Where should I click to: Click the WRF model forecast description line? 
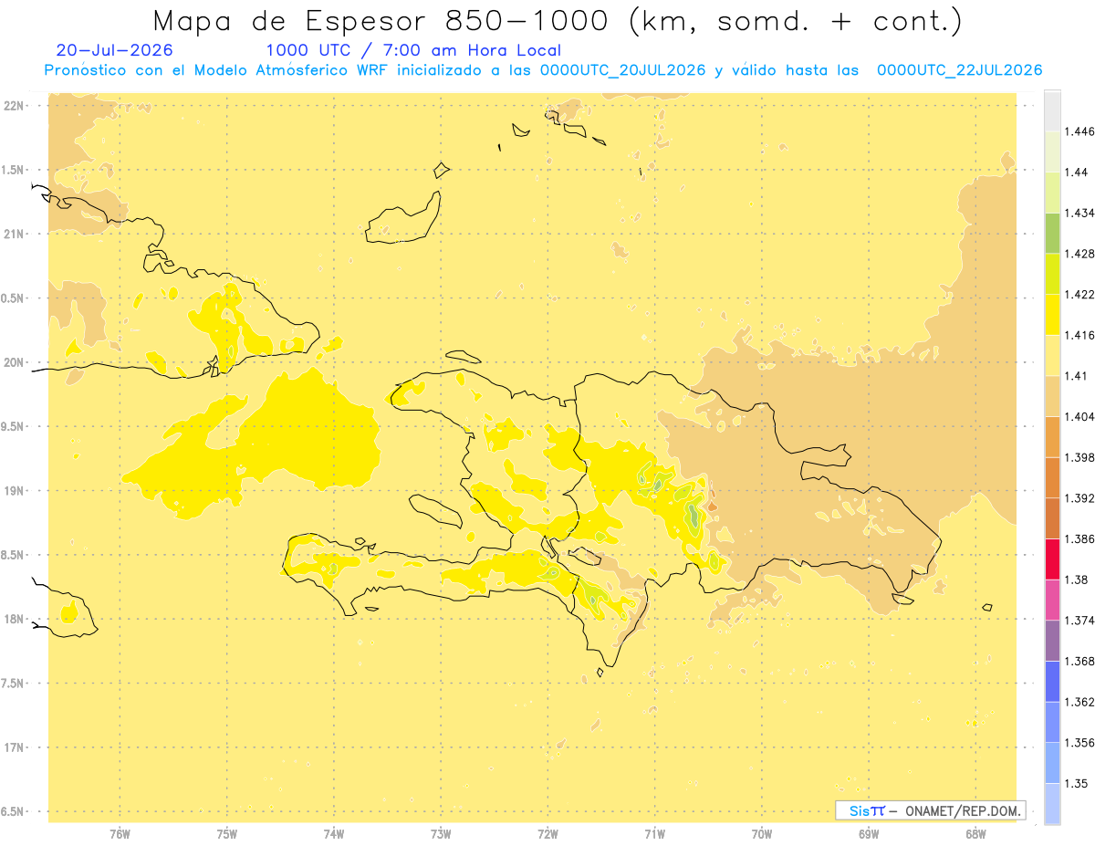click(543, 70)
